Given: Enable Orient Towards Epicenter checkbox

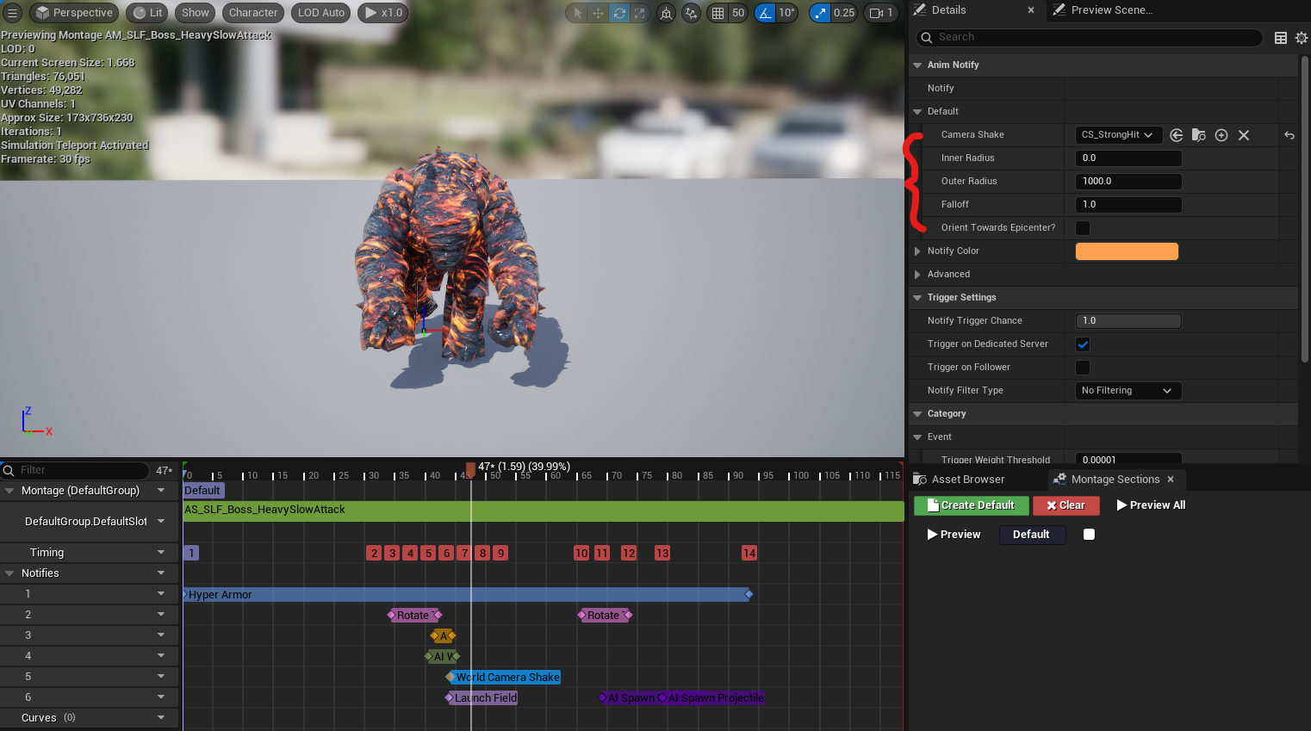Looking at the screenshot, I should pyautogui.click(x=1083, y=228).
